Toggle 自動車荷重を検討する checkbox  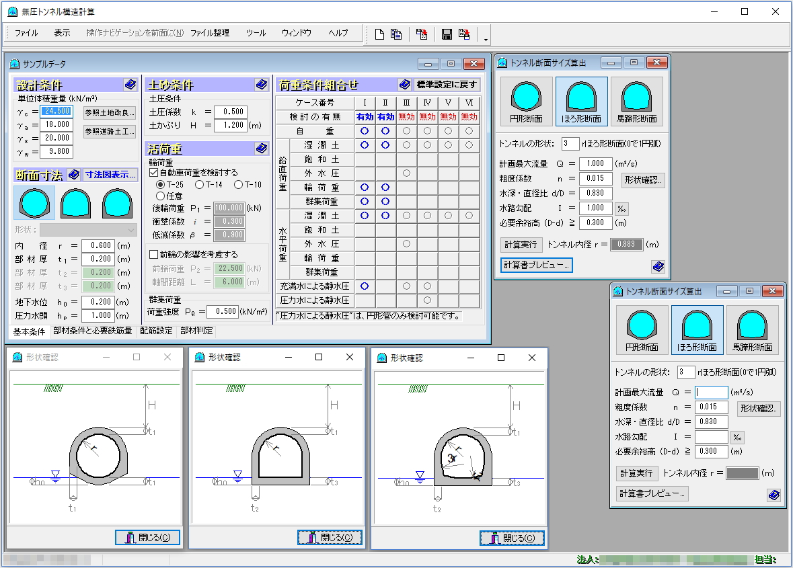154,172
